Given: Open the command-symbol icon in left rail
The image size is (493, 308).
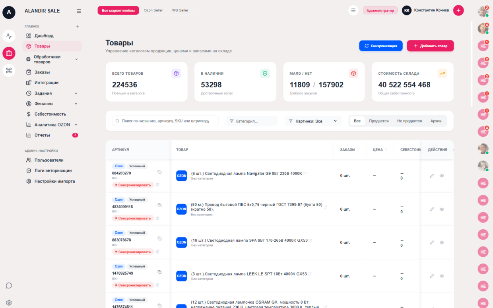Looking at the screenshot, I should 9,70.
